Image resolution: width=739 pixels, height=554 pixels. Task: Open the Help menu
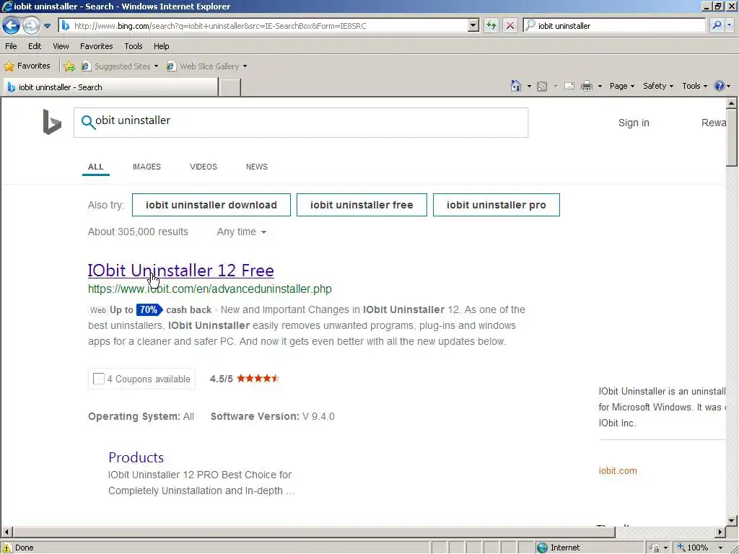tap(161, 46)
